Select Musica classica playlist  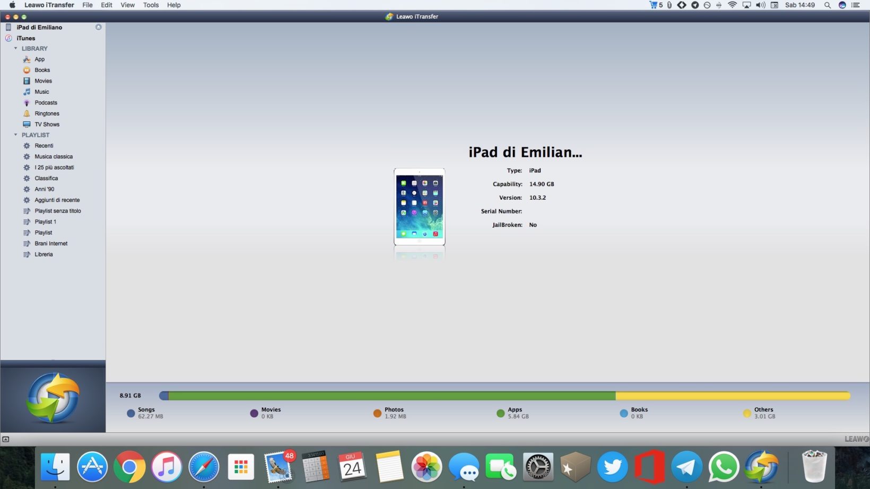[x=54, y=156]
